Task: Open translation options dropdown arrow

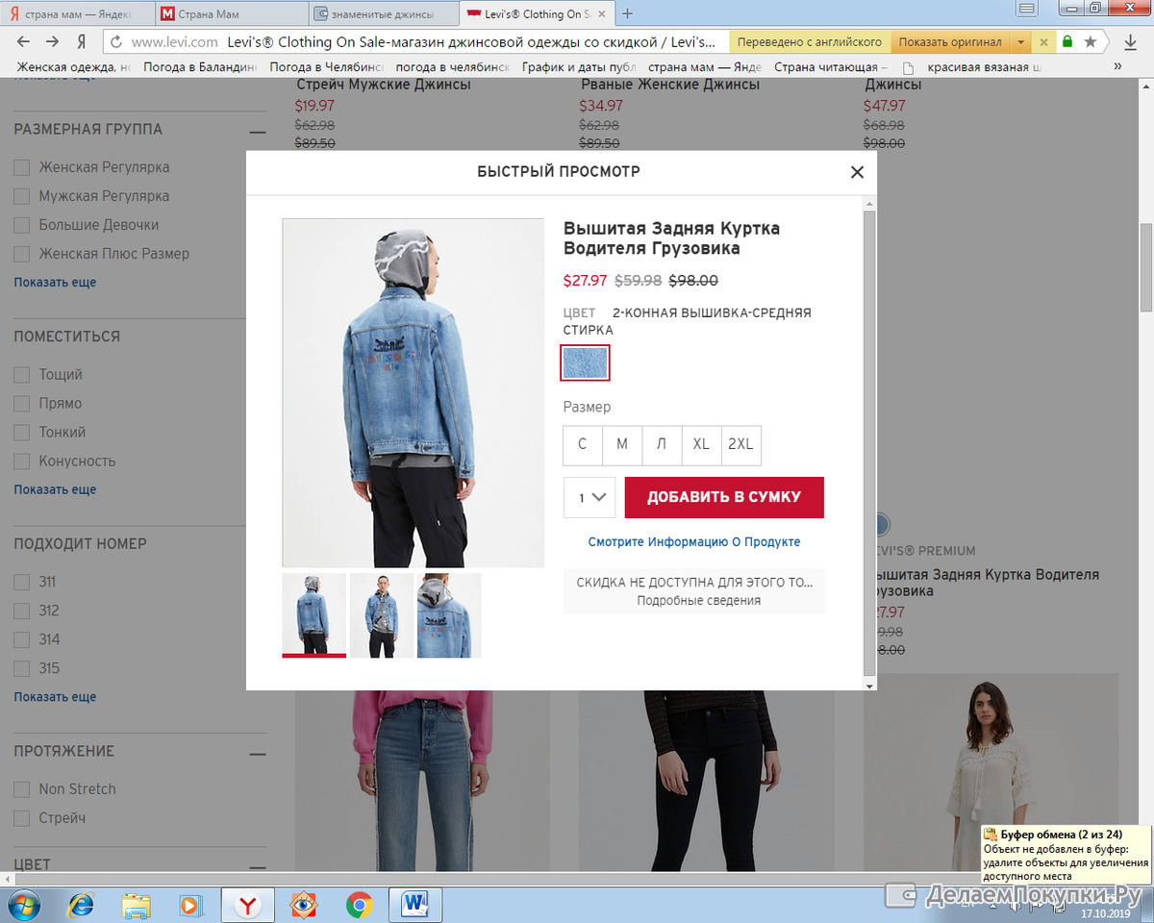Action: [x=1021, y=42]
